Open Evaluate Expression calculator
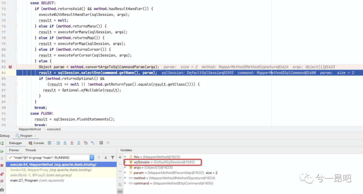This screenshot has width=363, height=194. click(x=101, y=143)
